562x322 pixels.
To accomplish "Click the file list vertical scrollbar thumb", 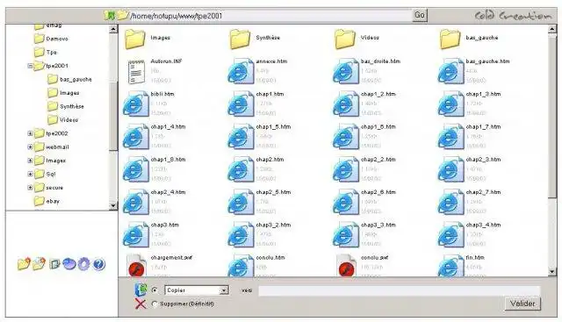I will tap(552, 115).
